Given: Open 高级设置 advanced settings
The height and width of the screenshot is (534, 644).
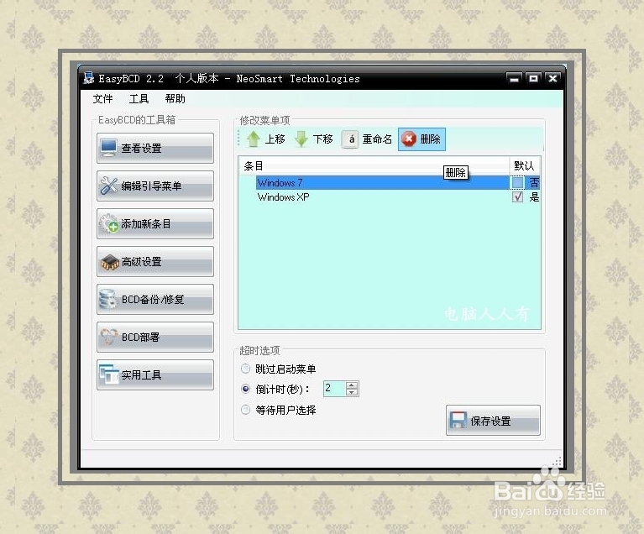Looking at the screenshot, I should [155, 261].
